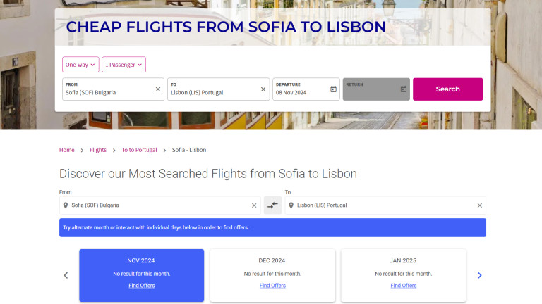This screenshot has width=542, height=304.
Task: Click the return date calendar icon
Action: coord(403,89)
